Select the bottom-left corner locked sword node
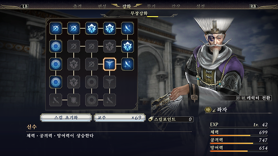This screenshot has width=278, height=156. (56, 100)
